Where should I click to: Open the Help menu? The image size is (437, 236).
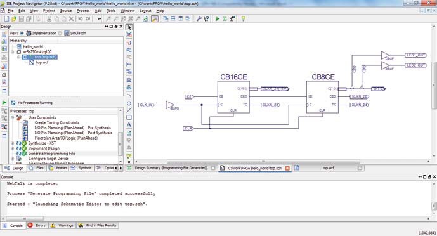[x=160, y=11]
